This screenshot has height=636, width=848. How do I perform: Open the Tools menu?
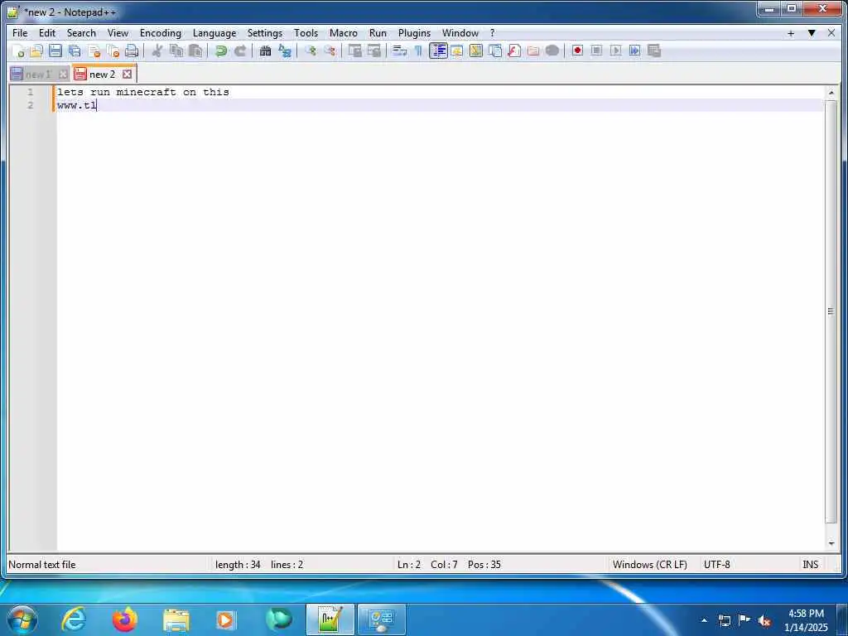click(x=306, y=33)
